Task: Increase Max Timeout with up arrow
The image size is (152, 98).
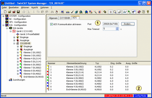Action: tap(117, 28)
